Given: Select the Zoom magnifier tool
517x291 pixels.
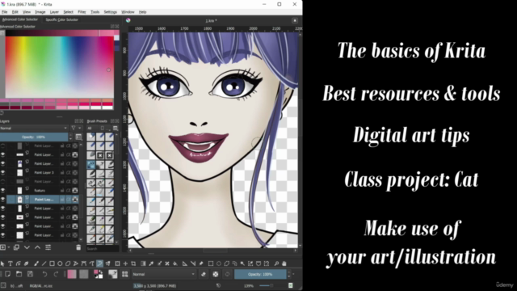Looking at the screenshot, I should pos(276,264).
